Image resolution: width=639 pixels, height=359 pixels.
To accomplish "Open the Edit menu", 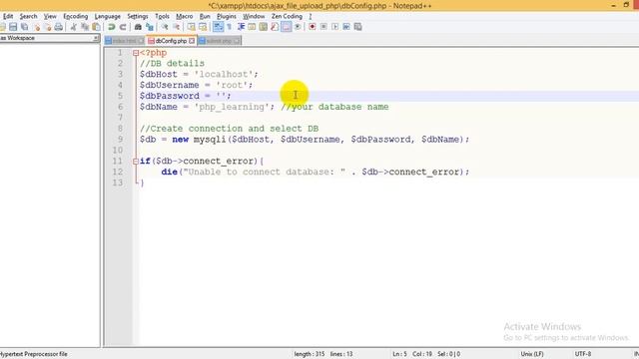I will pos(8,16).
